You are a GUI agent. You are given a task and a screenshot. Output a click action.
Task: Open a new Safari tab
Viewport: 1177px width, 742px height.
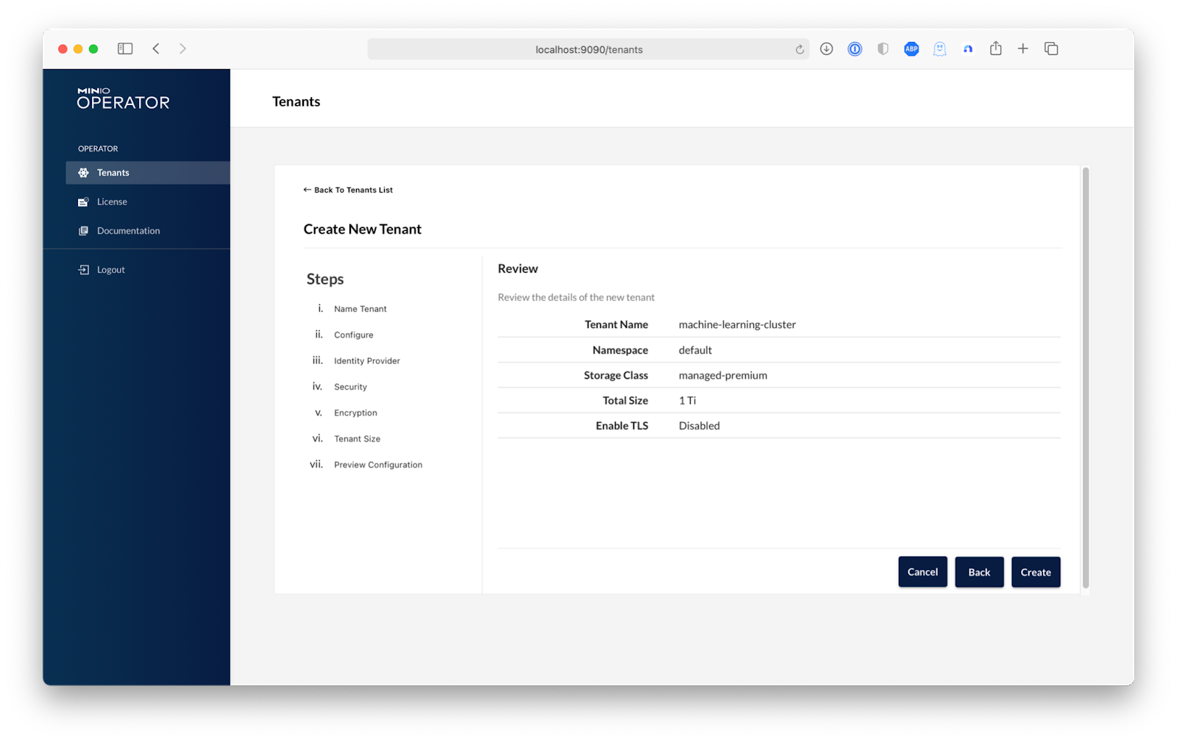[1023, 49]
